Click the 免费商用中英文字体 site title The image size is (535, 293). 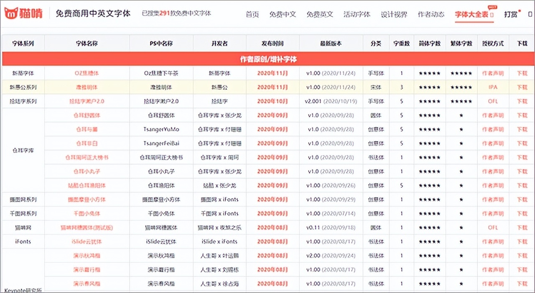(x=93, y=13)
